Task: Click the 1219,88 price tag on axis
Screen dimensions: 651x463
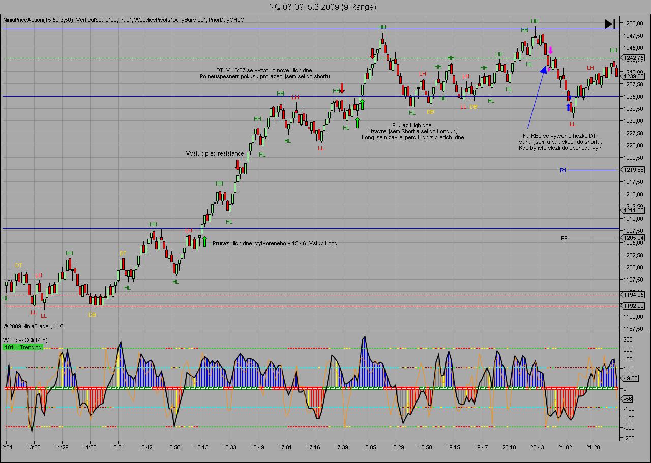Action: (633, 170)
